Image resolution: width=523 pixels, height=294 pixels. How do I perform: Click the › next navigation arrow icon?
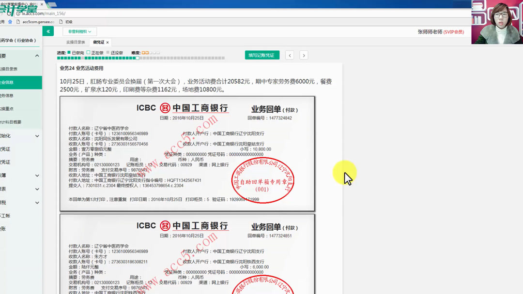coord(304,55)
